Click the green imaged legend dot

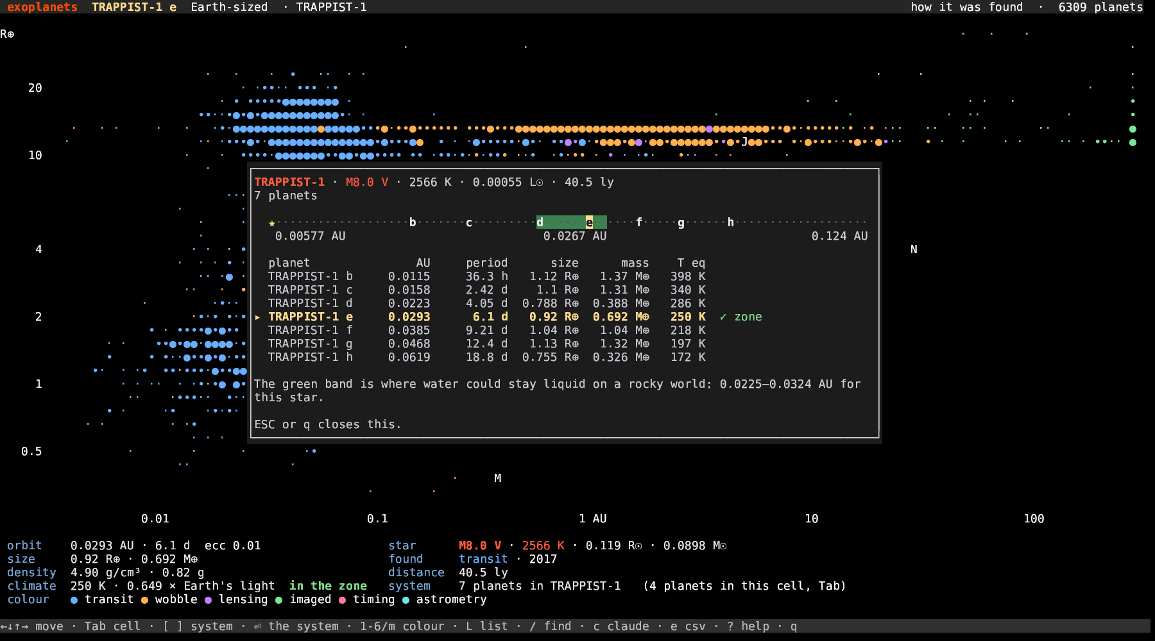(x=278, y=600)
